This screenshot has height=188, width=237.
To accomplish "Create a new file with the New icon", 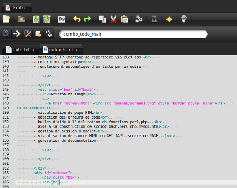I will [6, 19].
